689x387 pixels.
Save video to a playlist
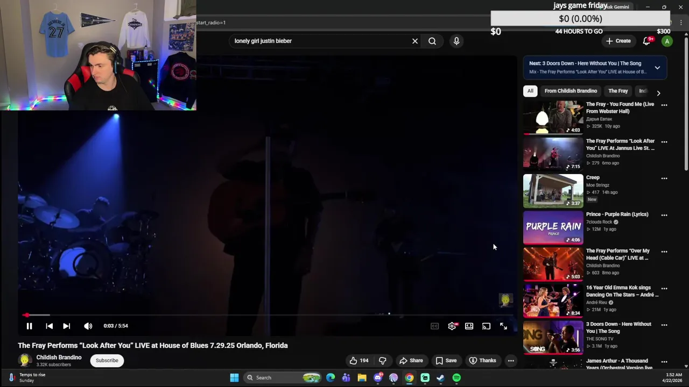click(446, 361)
